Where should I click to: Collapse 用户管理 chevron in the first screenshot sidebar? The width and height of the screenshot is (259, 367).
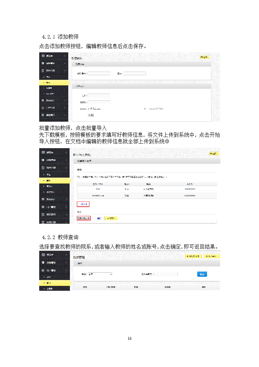pyautogui.click(x=65, y=70)
